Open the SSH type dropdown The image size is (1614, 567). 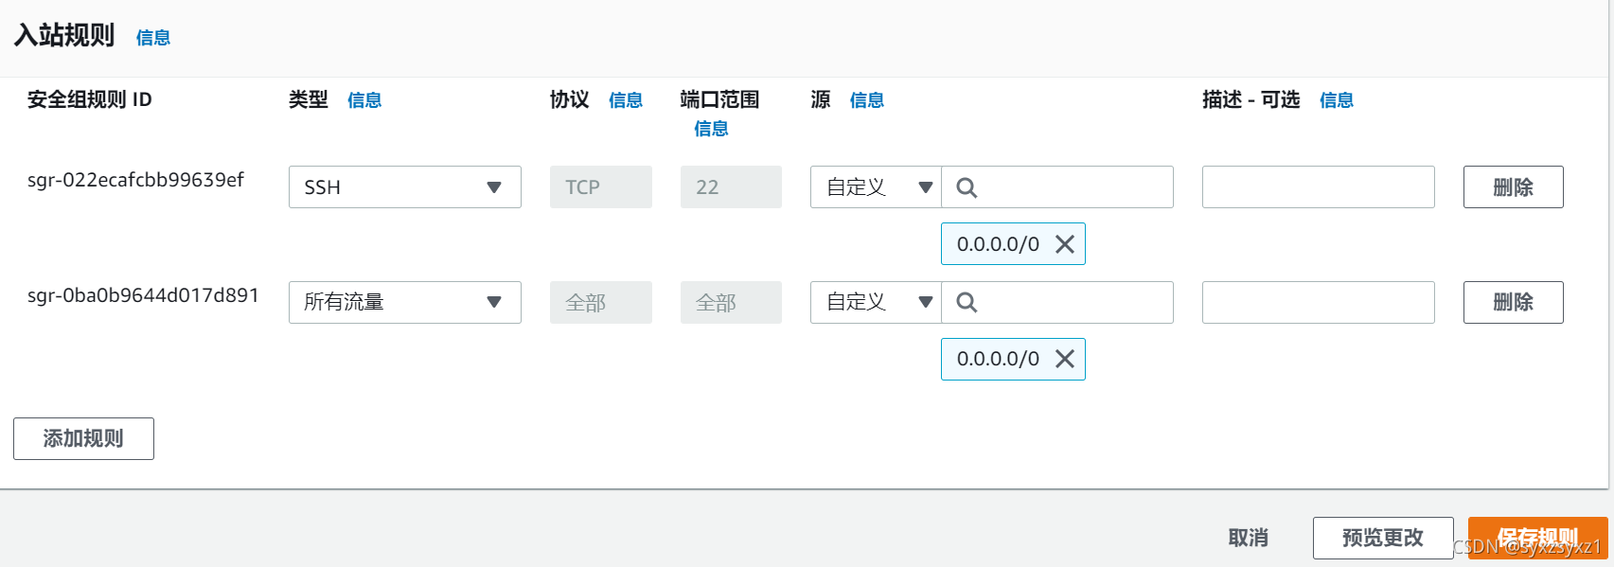[405, 187]
